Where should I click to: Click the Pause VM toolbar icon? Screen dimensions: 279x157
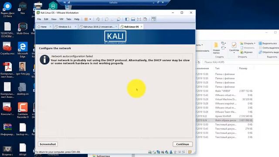coord(86,19)
